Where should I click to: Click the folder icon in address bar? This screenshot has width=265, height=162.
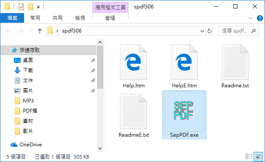point(50,31)
